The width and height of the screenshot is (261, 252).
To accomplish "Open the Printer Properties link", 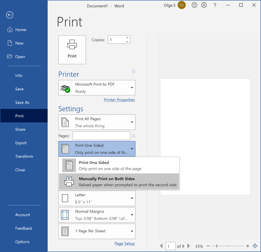I will coord(119,100).
